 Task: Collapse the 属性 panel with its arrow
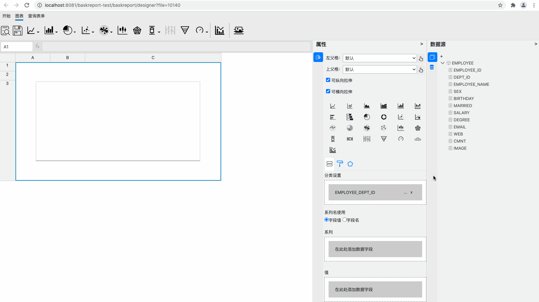click(422, 44)
